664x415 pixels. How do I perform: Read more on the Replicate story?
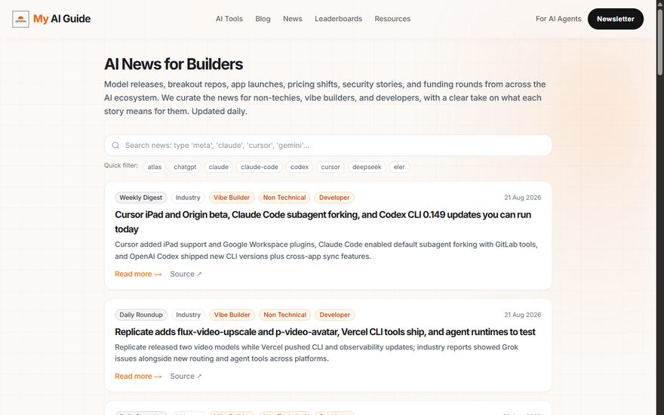click(x=138, y=376)
